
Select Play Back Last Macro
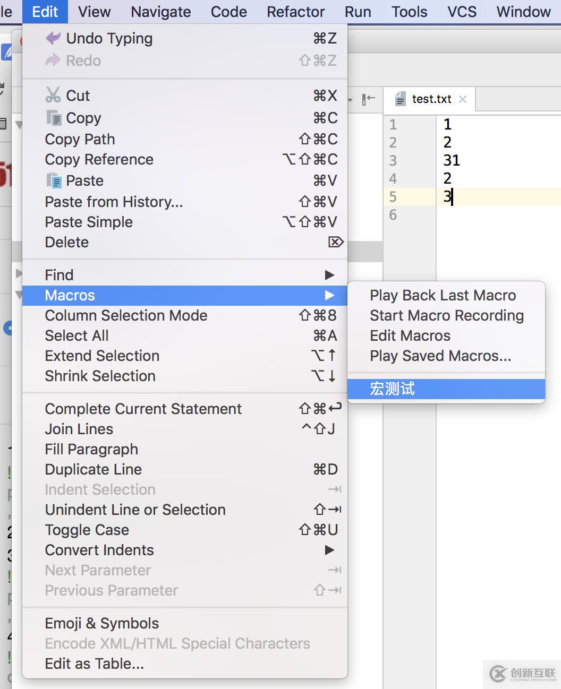click(446, 295)
